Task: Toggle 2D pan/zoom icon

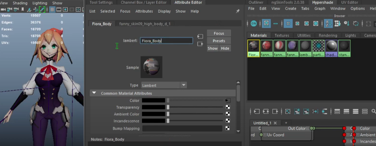Action: click(x=35, y=10)
